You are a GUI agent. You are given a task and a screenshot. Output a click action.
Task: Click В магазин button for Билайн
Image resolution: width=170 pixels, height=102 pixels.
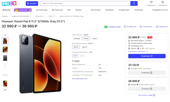[x=147, y=89]
